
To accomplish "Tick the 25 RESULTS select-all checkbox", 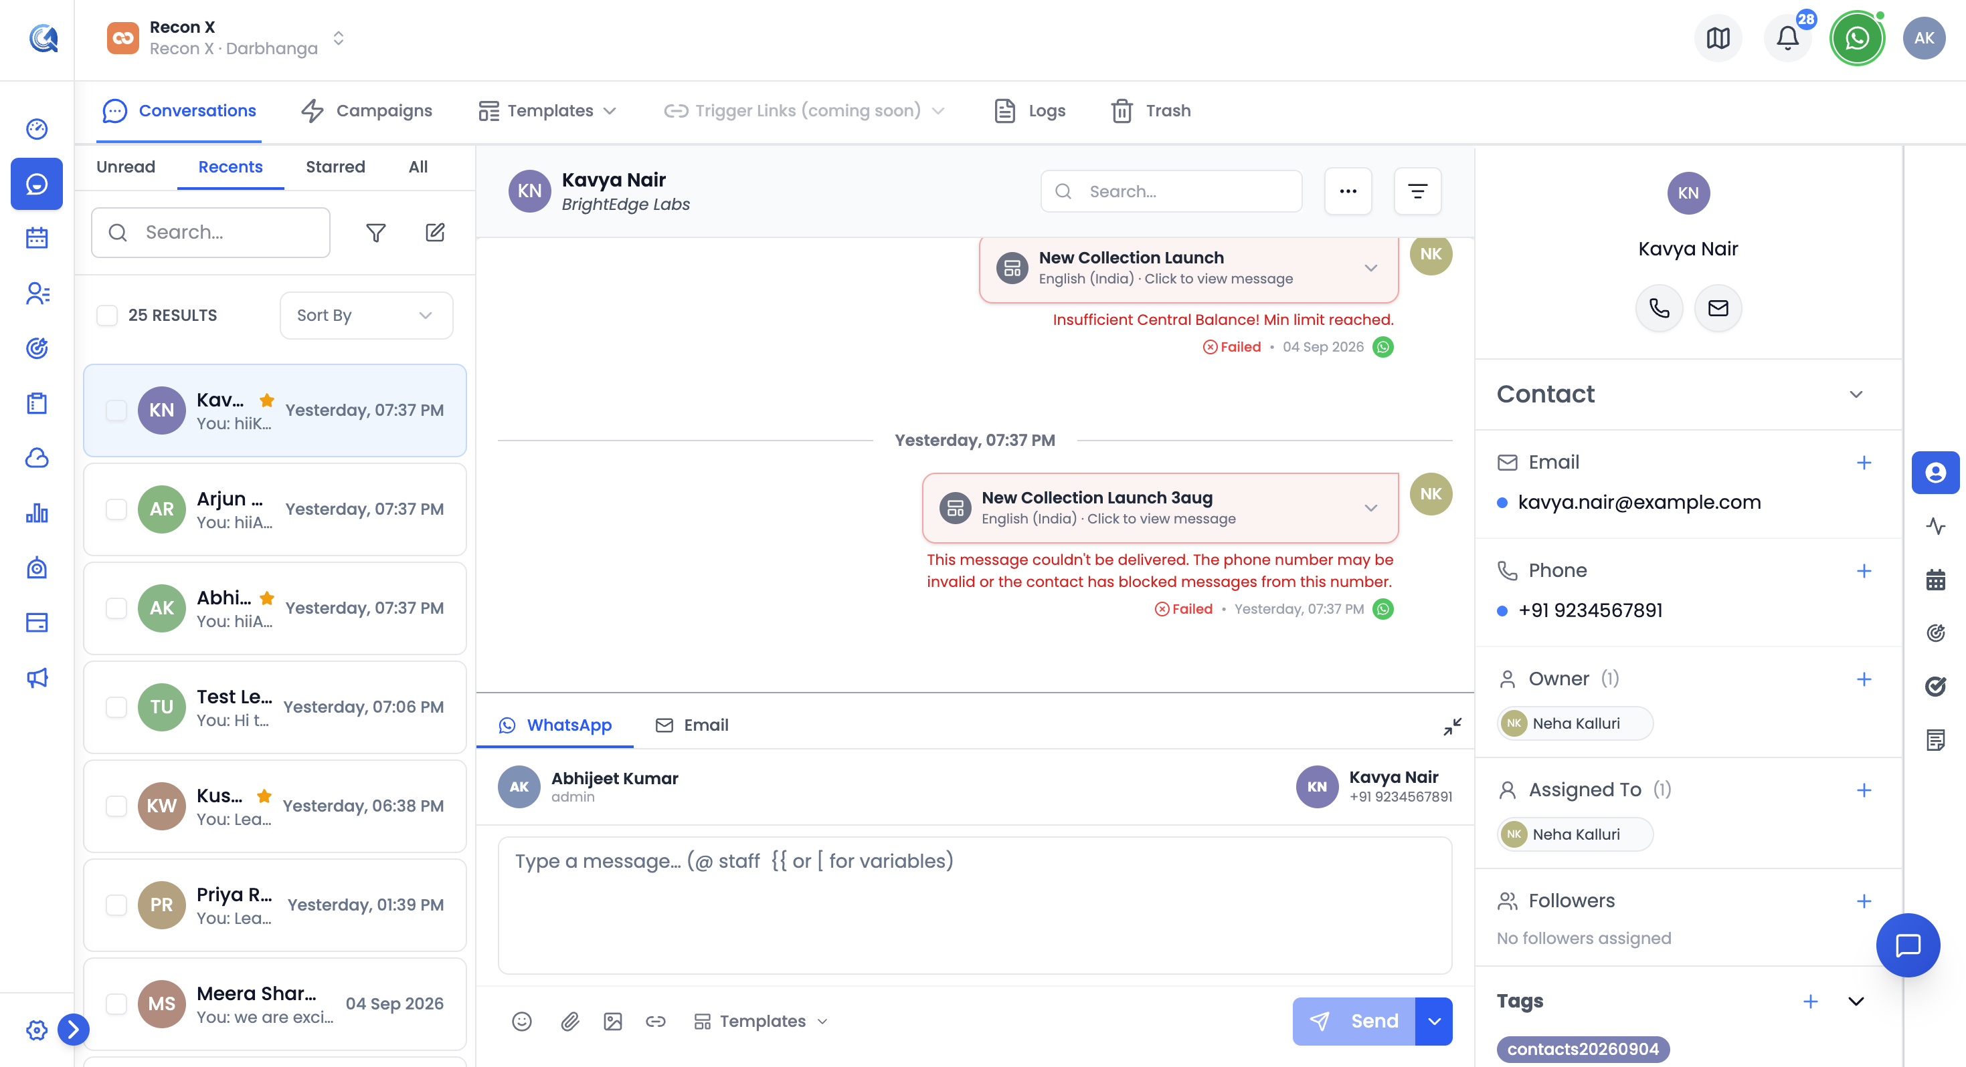I will point(107,315).
